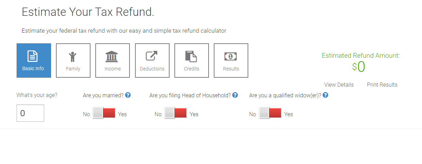Show help for "Are you married?"
This screenshot has width=422, height=164.
[x=128, y=95]
